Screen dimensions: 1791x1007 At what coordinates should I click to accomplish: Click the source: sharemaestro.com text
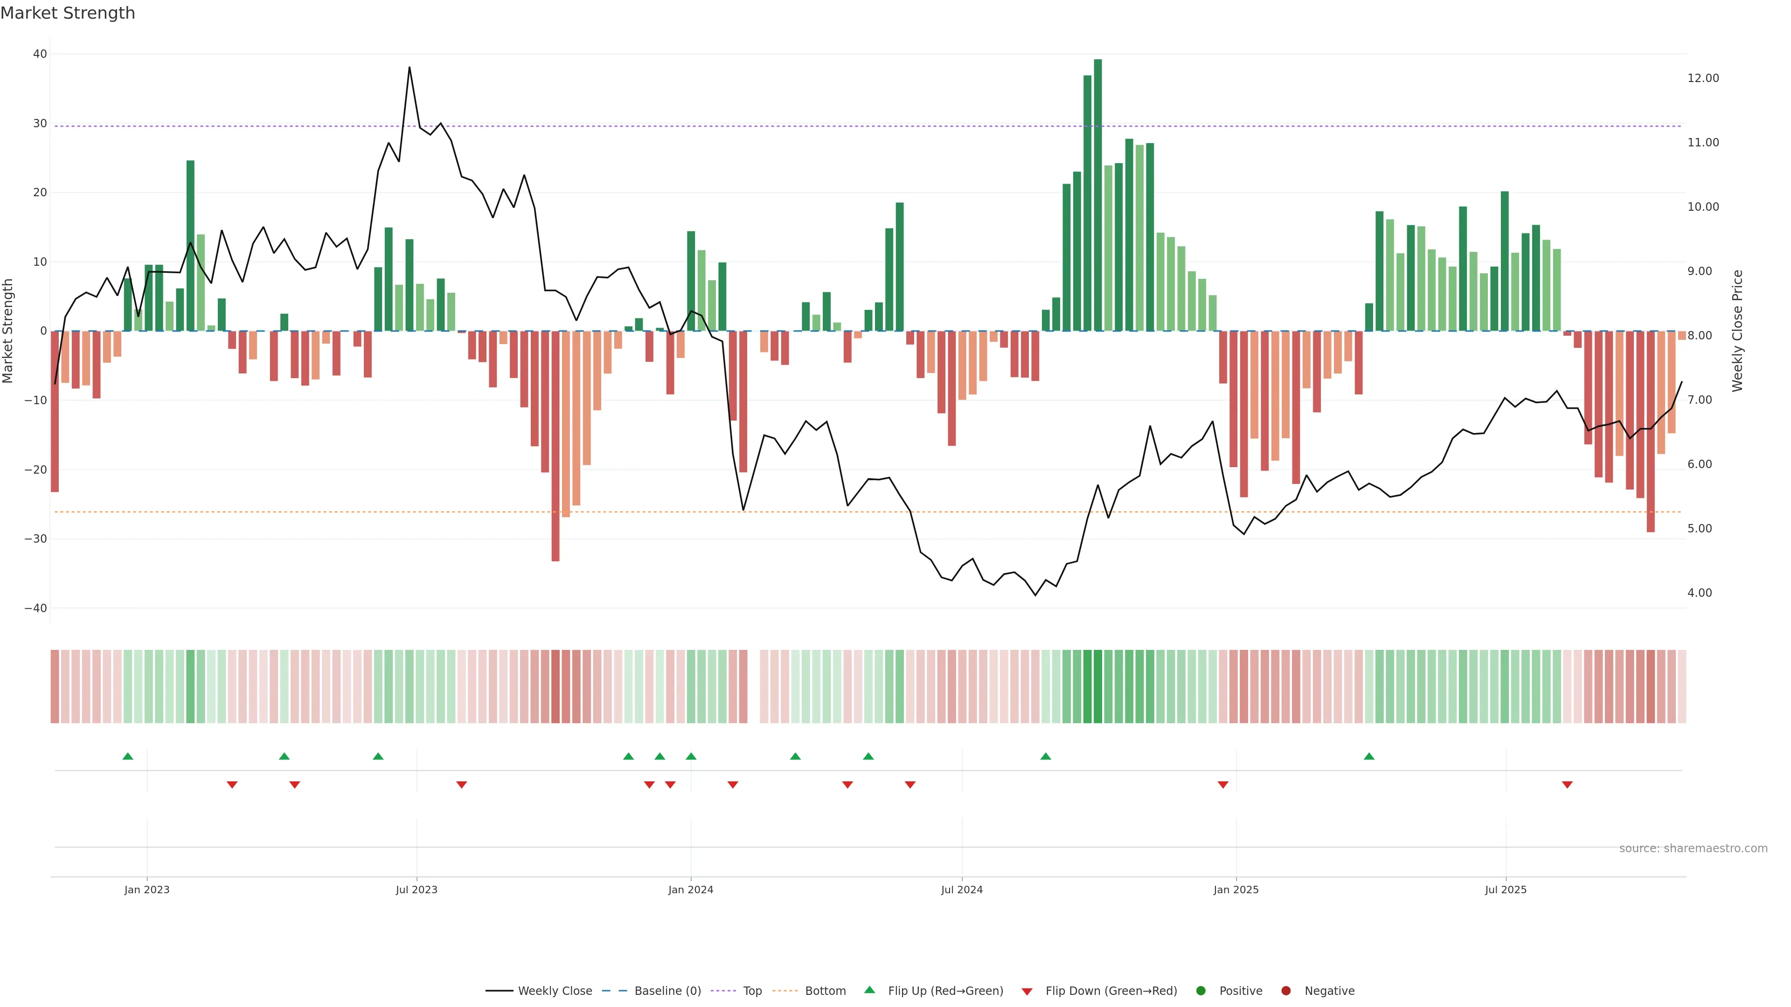pos(1693,848)
